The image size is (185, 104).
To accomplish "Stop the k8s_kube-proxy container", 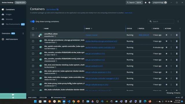I will [166, 85].
